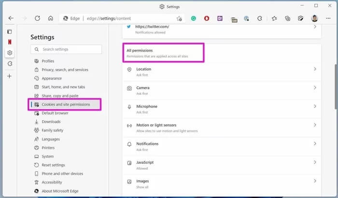The width and height of the screenshot is (338, 198).
Task: Click the user profile avatar
Action: [x=314, y=18]
